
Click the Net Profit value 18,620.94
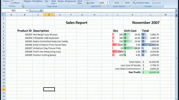[x=151, y=72]
